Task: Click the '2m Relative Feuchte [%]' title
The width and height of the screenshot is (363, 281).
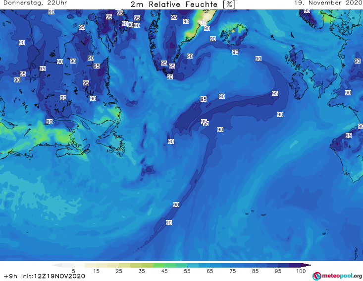Action: point(183,4)
